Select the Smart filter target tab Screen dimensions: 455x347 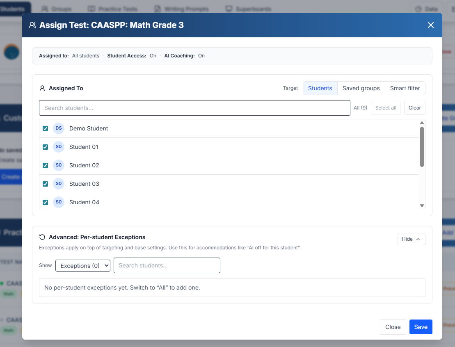tap(405, 88)
